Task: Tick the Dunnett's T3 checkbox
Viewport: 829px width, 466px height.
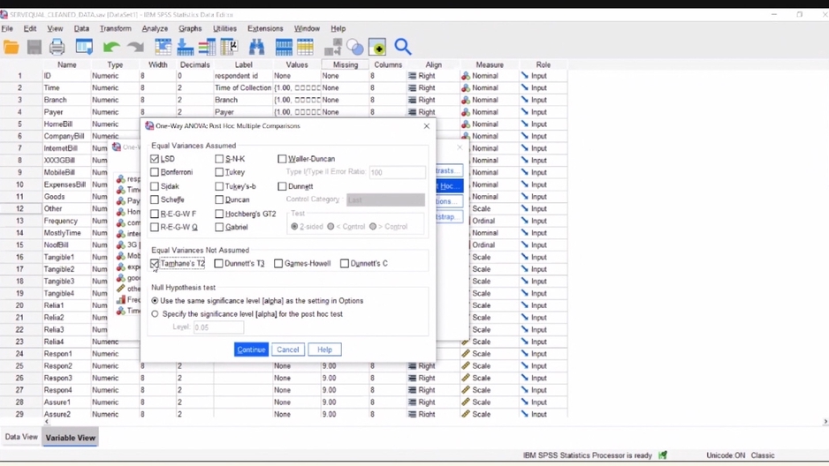Action: [219, 263]
